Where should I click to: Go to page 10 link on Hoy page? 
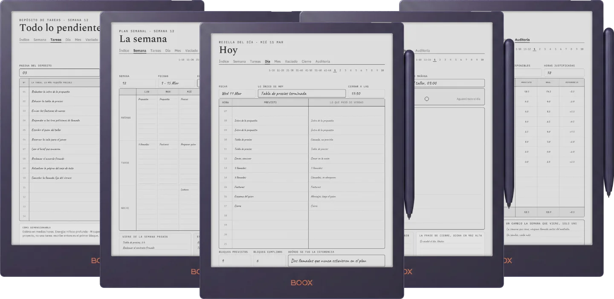382,70
